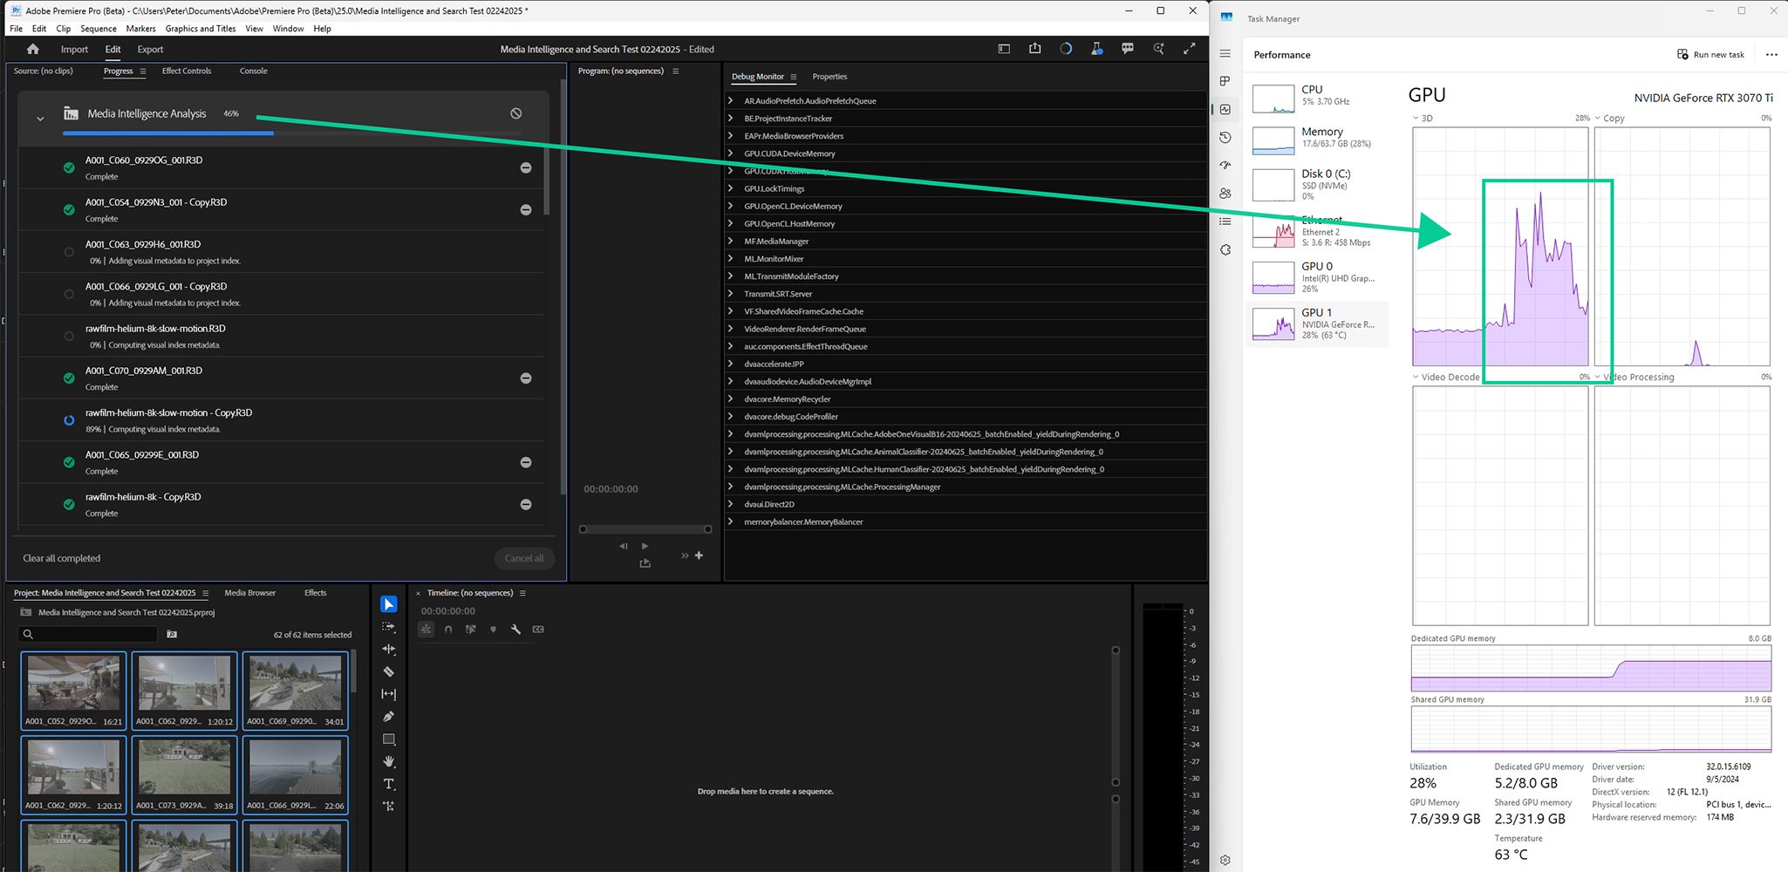The image size is (1788, 872).
Task: Click the Quick Export icon in the header
Action: coord(1034,49)
